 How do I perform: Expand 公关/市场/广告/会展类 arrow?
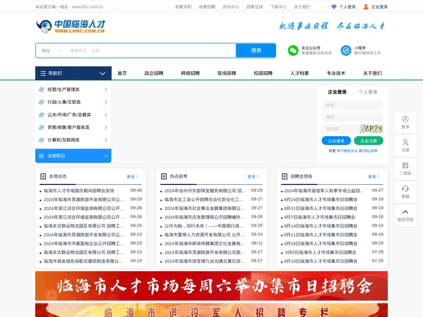click(106, 115)
